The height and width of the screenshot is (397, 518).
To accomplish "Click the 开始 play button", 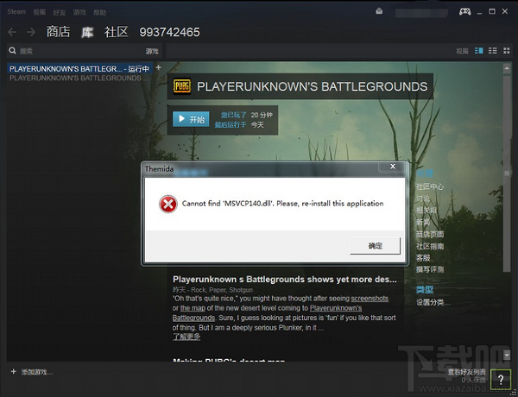I will (x=191, y=119).
